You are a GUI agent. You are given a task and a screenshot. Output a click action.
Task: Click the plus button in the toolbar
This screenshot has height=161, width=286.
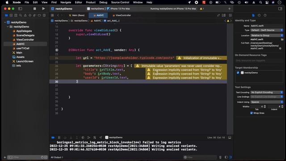pyautogui.click(x=229, y=8)
